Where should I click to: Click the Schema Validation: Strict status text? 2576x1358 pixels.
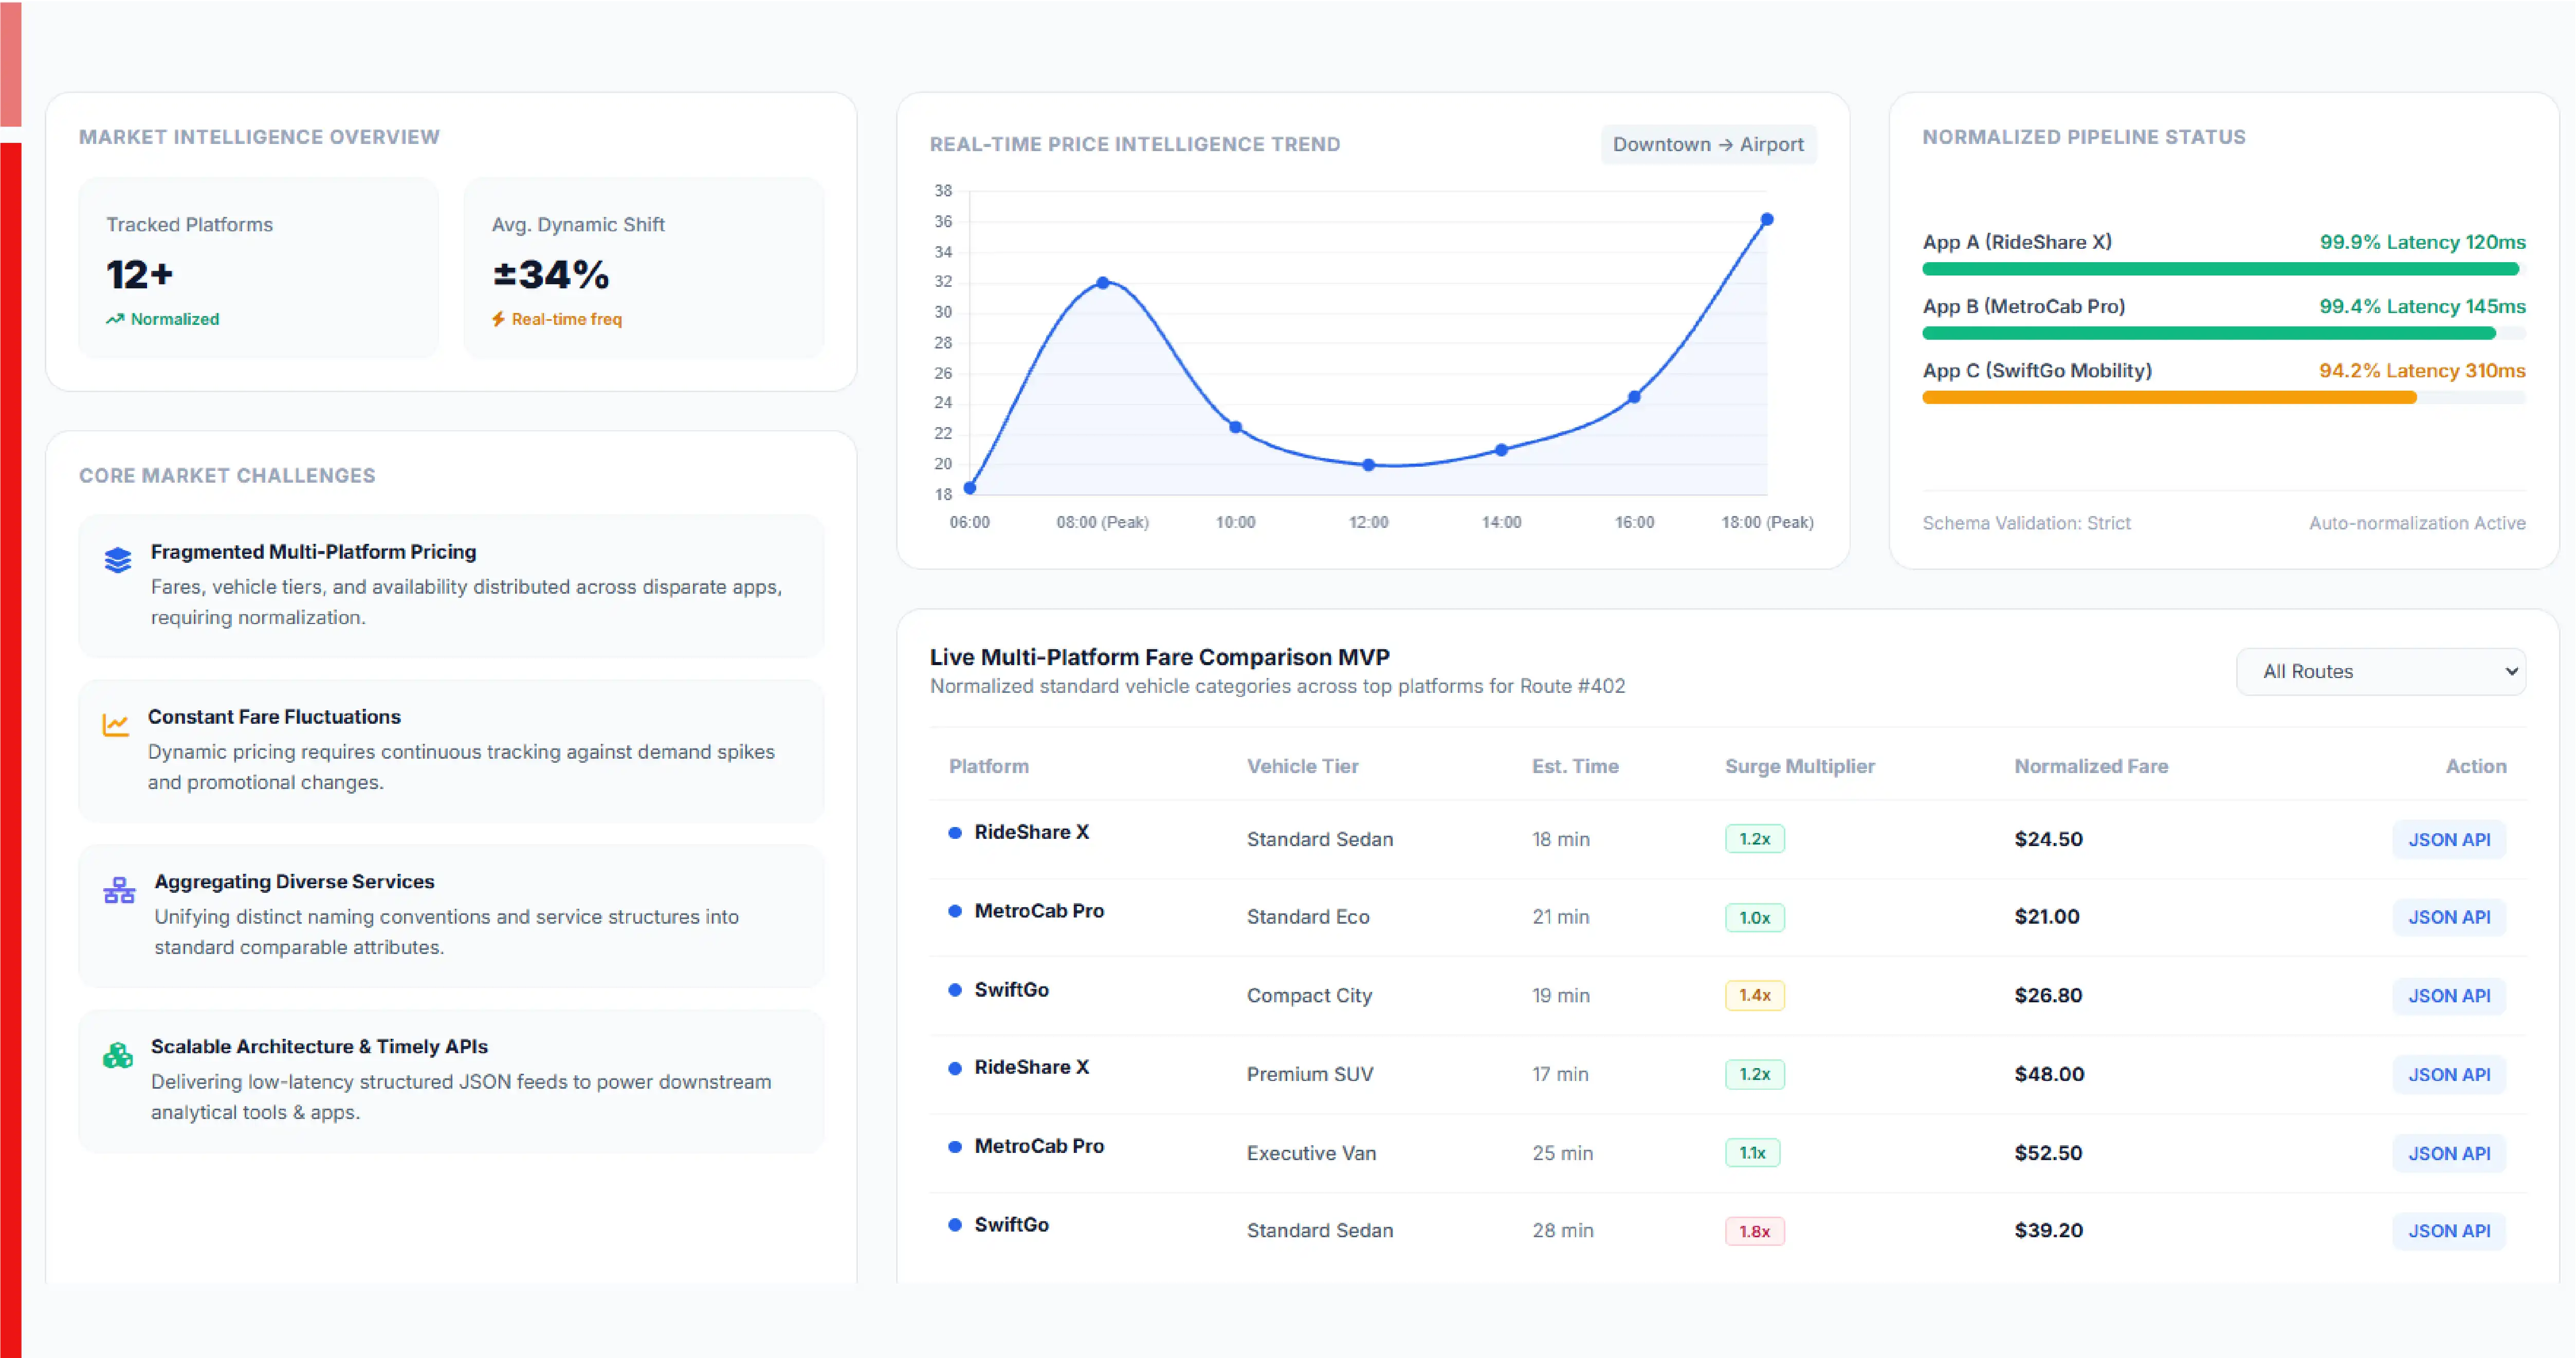[2026, 523]
